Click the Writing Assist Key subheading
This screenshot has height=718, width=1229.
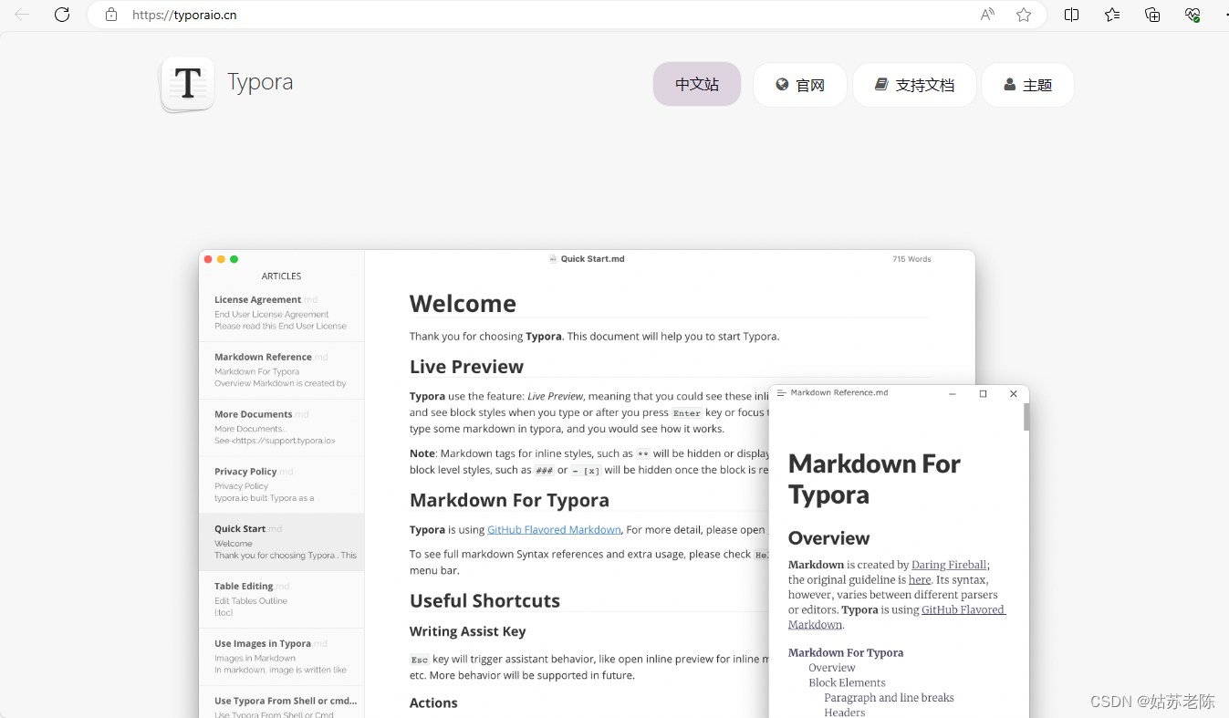coord(467,631)
